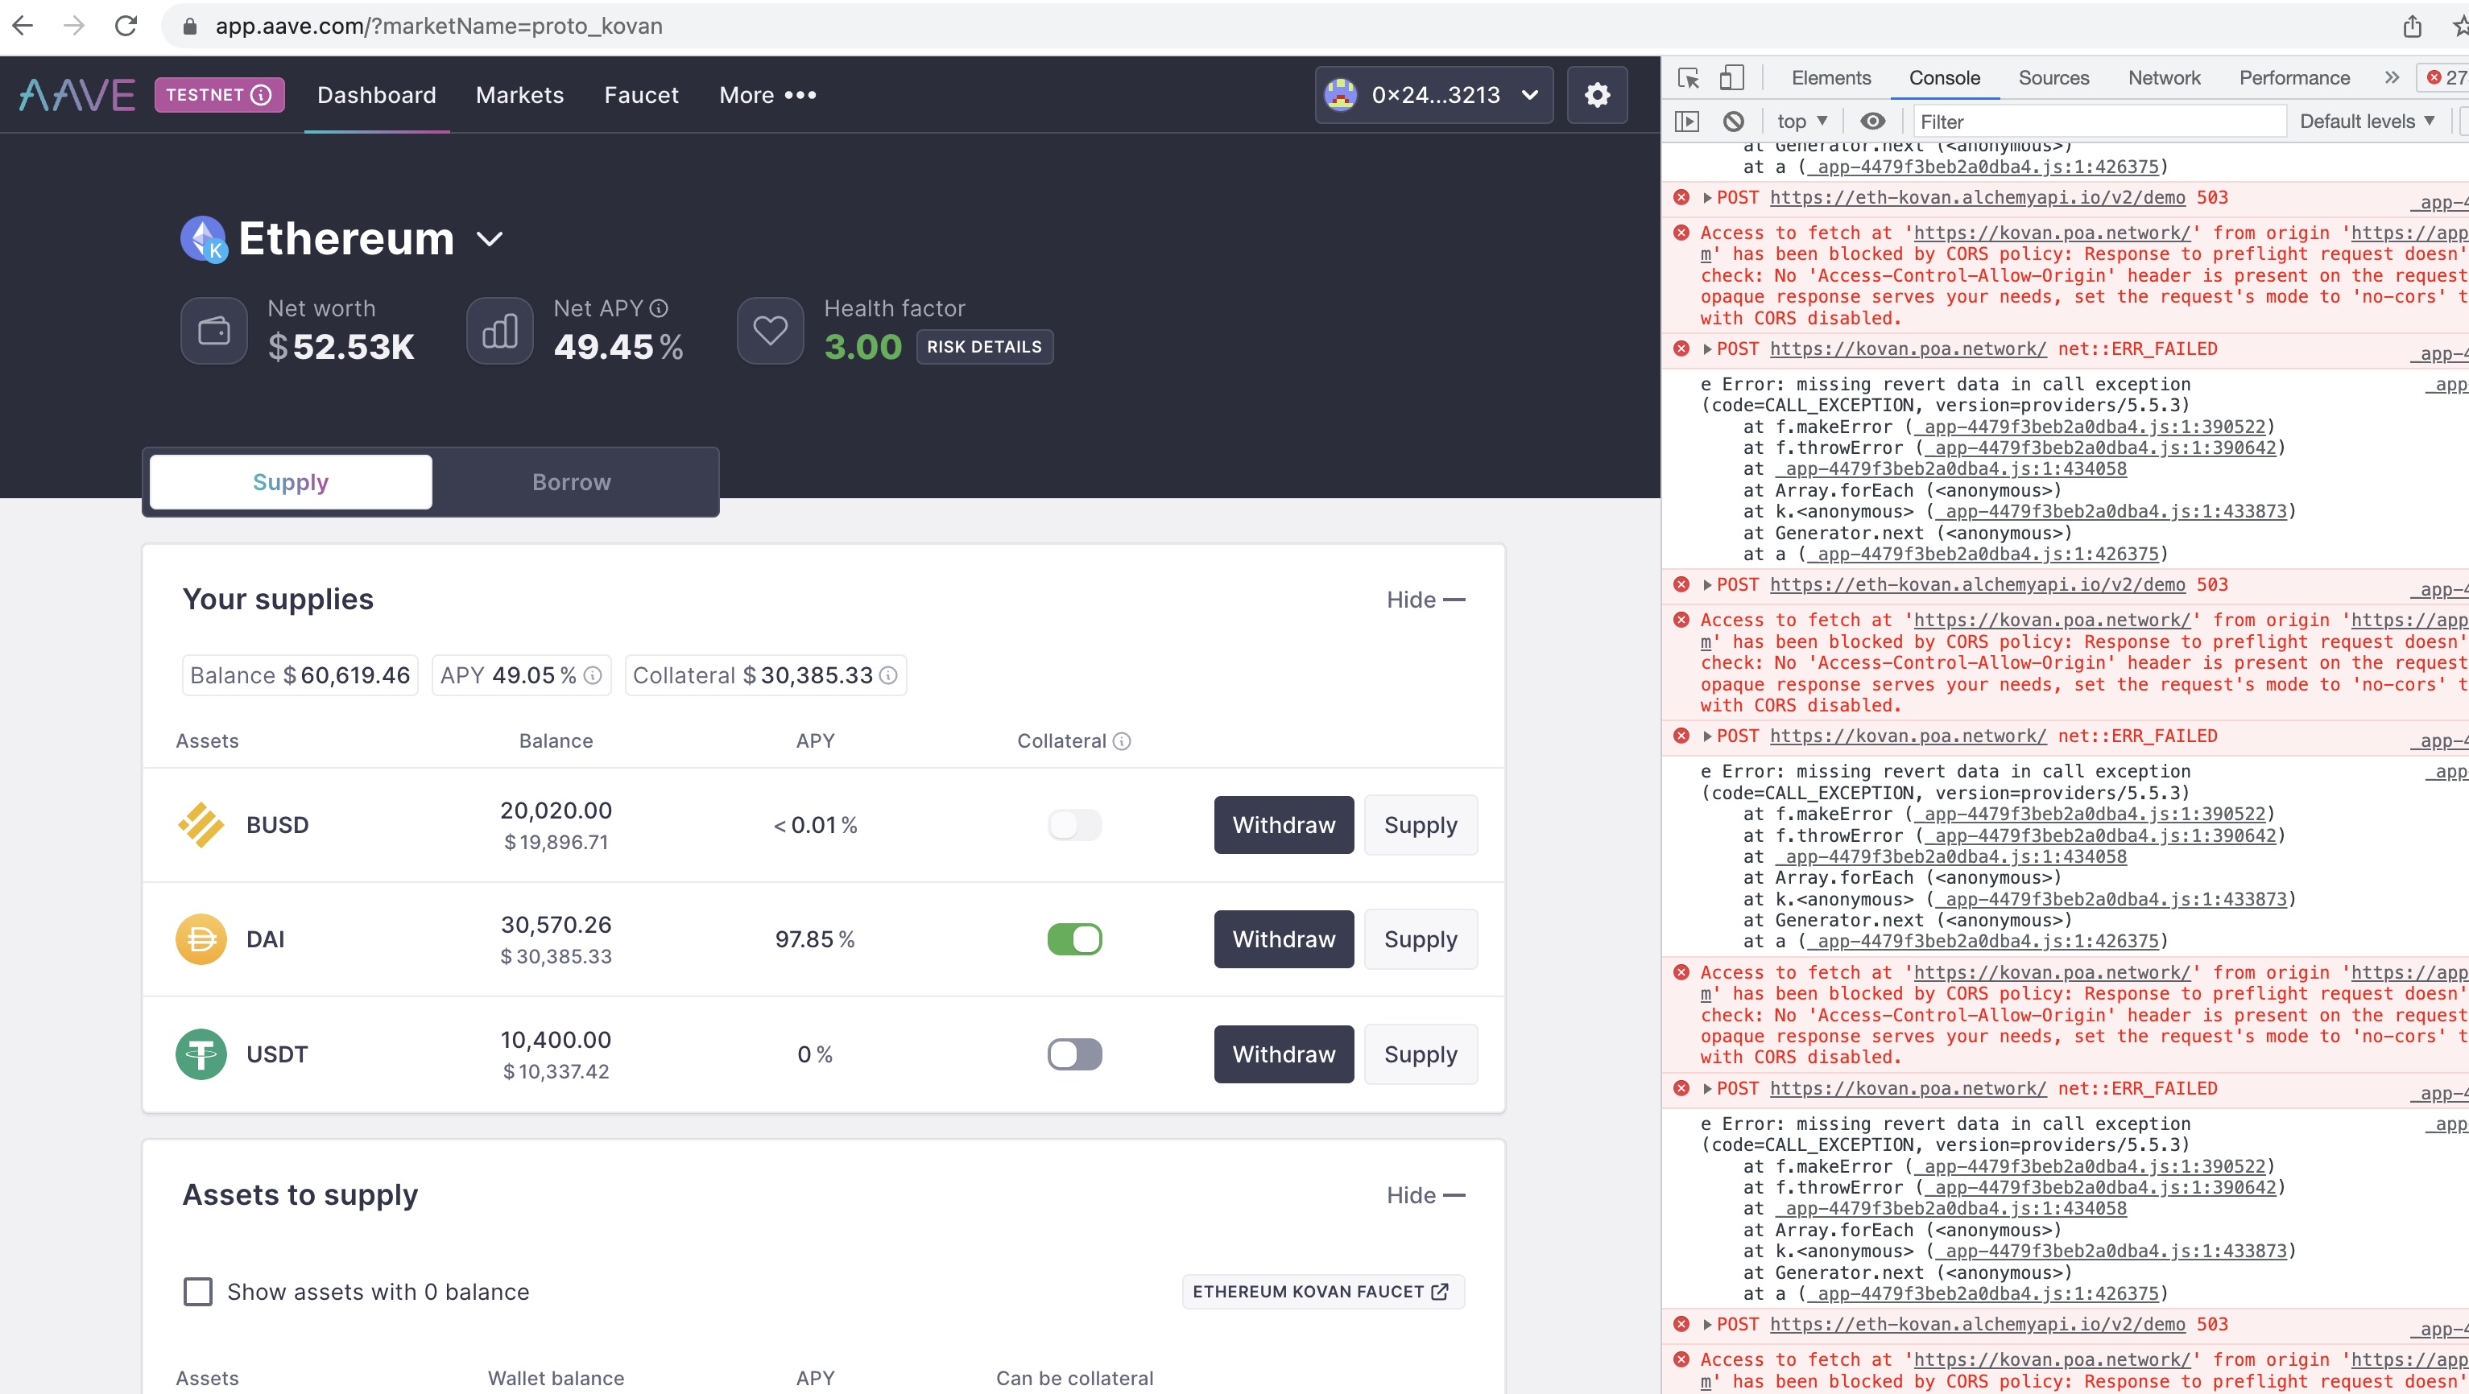Click the browser reload icon
Image resolution: width=2469 pixels, height=1394 pixels.
[127, 26]
